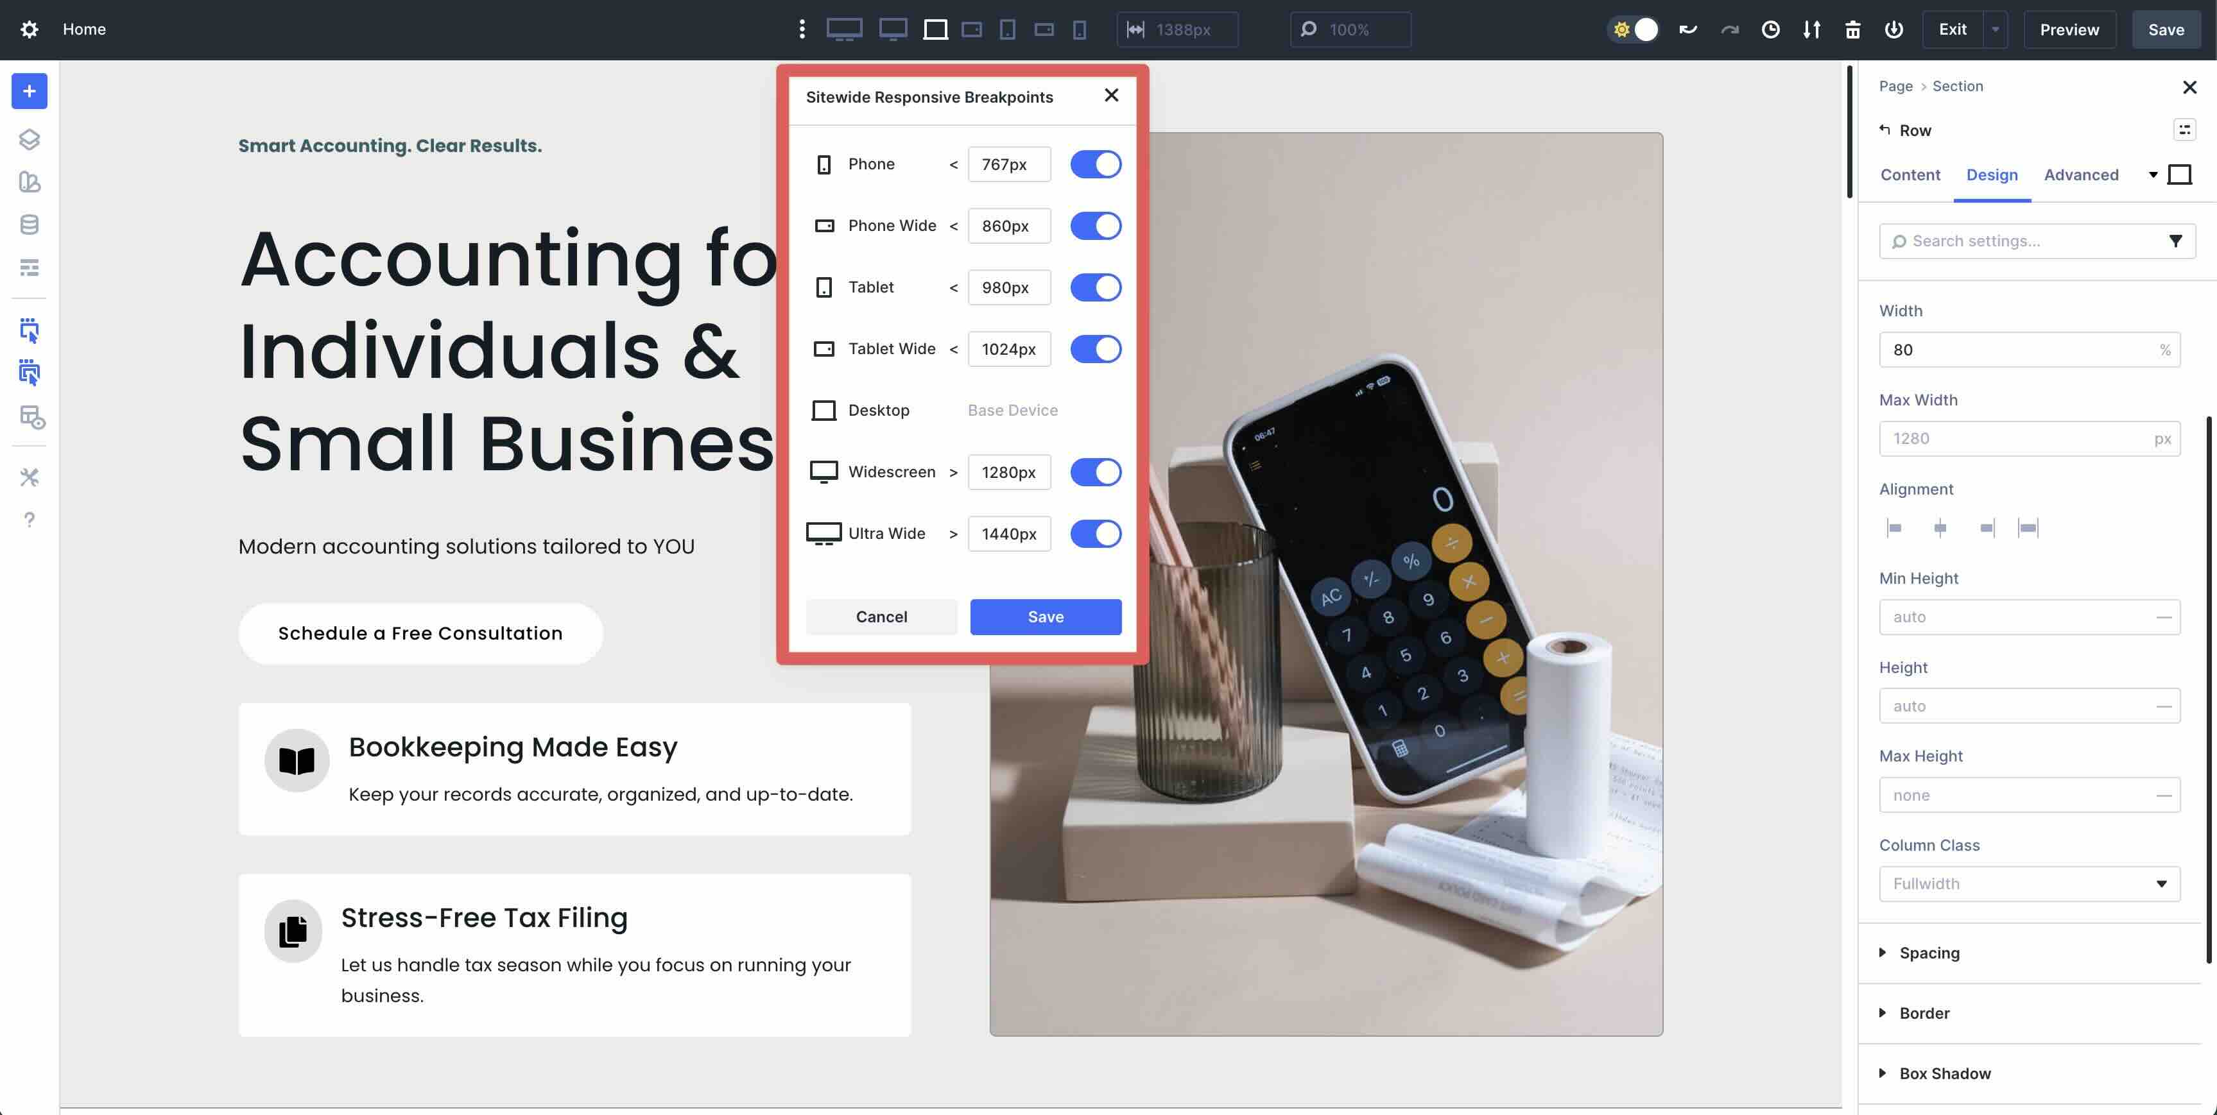
Task: Disable the Phone breakpoint toggle
Action: pos(1095,164)
